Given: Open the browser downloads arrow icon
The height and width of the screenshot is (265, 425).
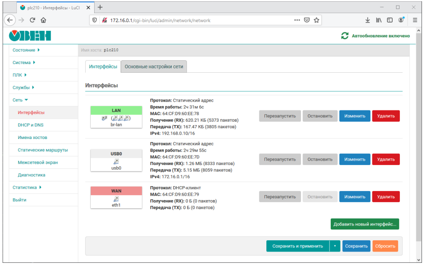Looking at the screenshot, I should coord(367,20).
